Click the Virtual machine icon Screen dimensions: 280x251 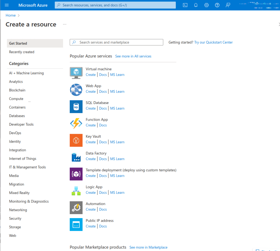click(76, 73)
